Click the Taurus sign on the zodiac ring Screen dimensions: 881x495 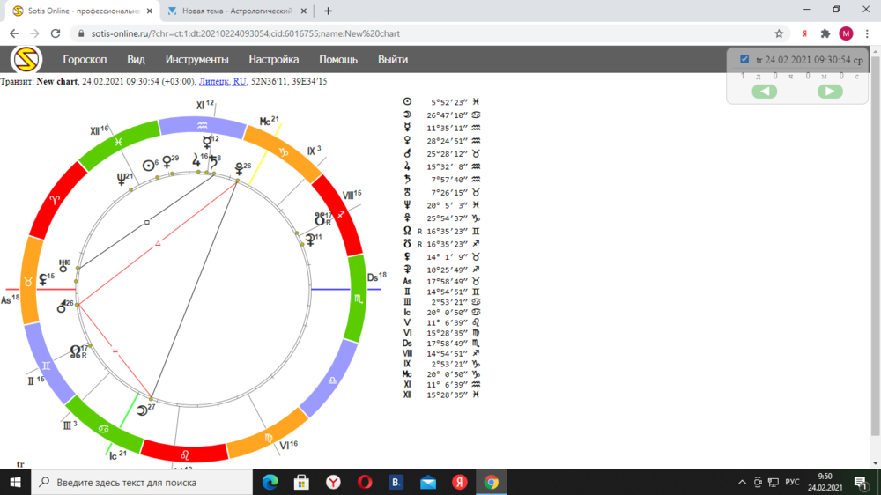[28, 282]
